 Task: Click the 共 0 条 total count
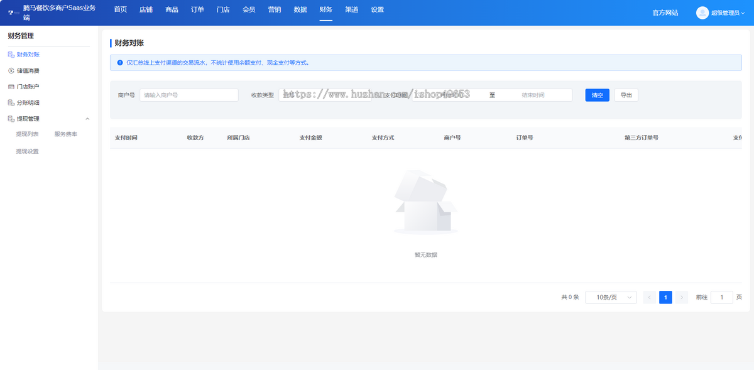click(570, 297)
